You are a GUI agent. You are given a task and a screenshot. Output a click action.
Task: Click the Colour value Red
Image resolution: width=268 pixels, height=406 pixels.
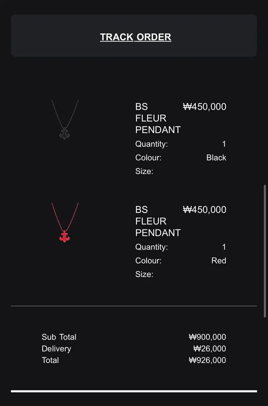tap(219, 261)
